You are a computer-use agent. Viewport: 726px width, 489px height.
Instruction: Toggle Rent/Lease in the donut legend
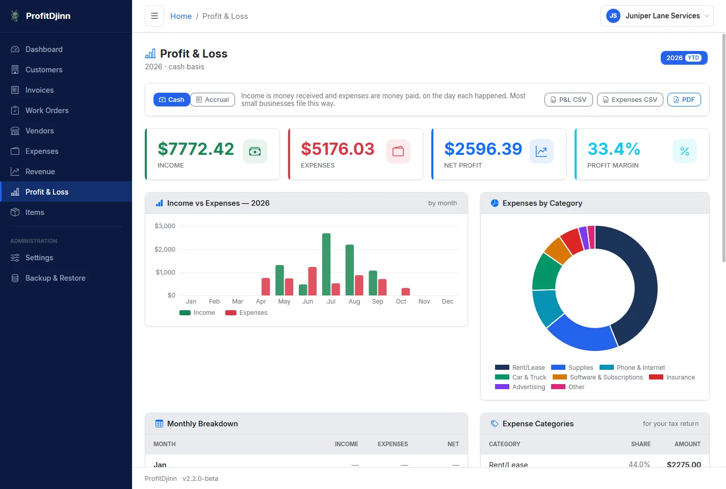pos(520,368)
